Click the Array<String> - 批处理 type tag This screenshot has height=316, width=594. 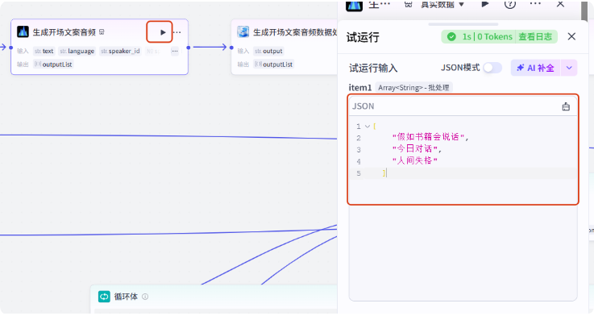(x=413, y=88)
